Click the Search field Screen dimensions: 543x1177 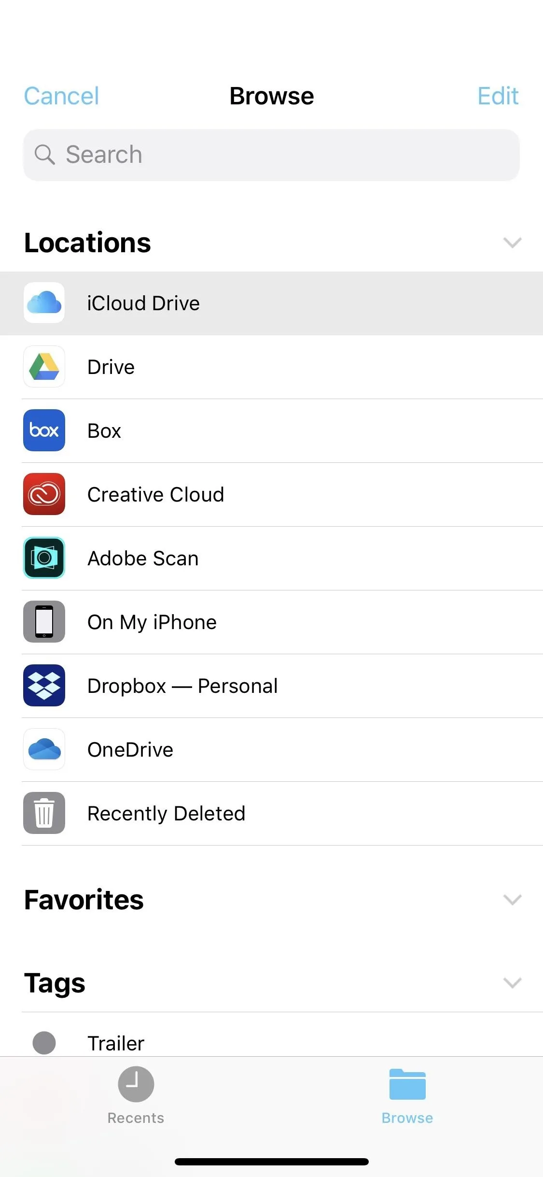pyautogui.click(x=271, y=155)
